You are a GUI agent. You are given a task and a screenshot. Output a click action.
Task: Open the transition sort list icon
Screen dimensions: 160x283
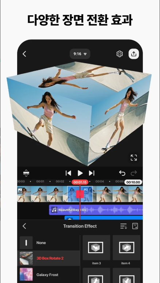tap(124, 226)
